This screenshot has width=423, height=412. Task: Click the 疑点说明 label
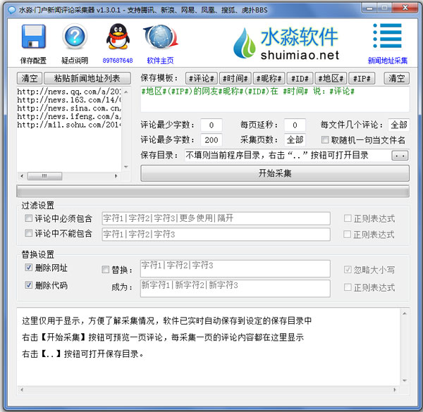[x=75, y=61]
